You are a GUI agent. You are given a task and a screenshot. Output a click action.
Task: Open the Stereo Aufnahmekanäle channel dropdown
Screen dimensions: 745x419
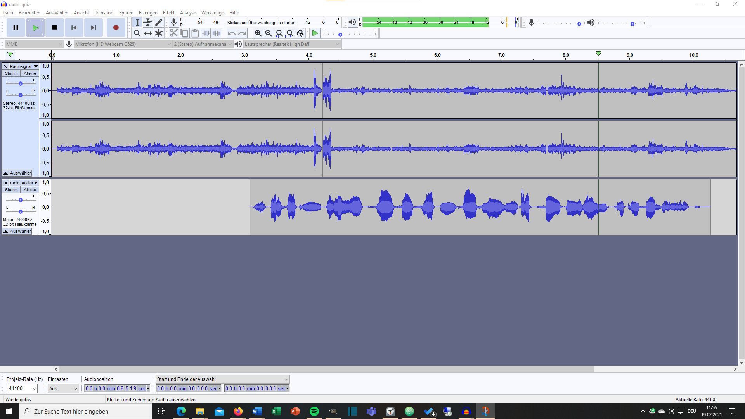pos(203,44)
